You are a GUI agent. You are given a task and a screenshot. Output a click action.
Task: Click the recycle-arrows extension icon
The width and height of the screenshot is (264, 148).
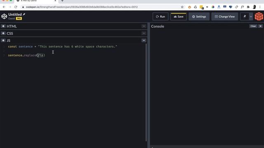tap(195, 7)
